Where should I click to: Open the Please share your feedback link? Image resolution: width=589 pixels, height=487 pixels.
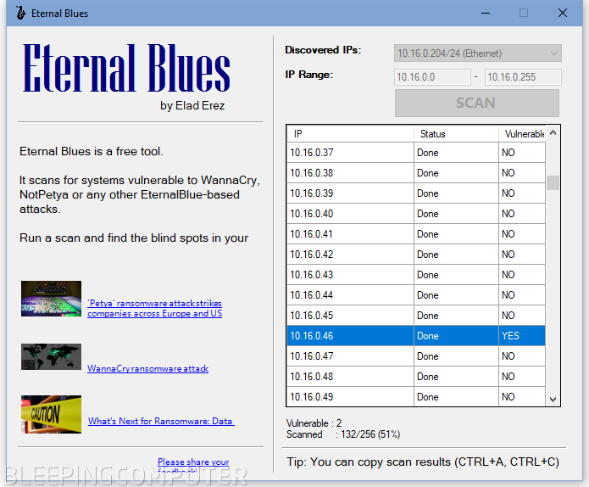[193, 465]
